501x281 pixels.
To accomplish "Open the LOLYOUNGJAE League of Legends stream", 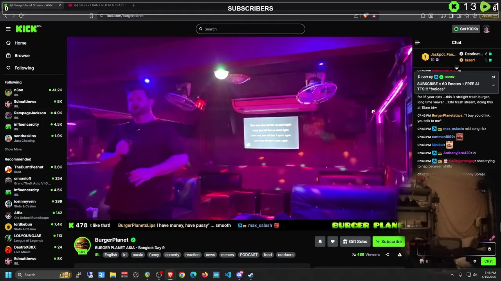I will 33,238.
